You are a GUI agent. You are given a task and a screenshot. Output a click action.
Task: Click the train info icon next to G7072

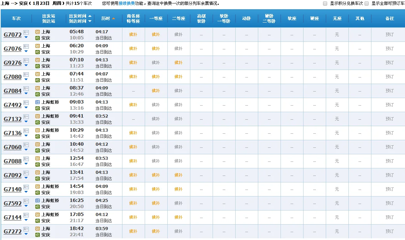[x=26, y=33]
